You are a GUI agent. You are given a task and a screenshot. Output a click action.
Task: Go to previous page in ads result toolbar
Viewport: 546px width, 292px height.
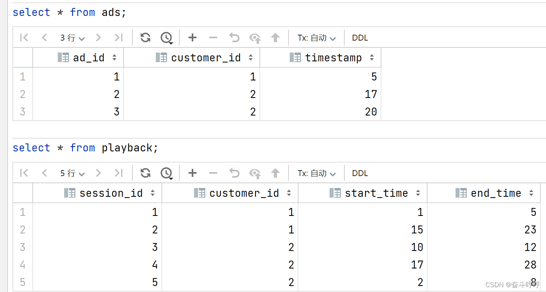[44, 37]
